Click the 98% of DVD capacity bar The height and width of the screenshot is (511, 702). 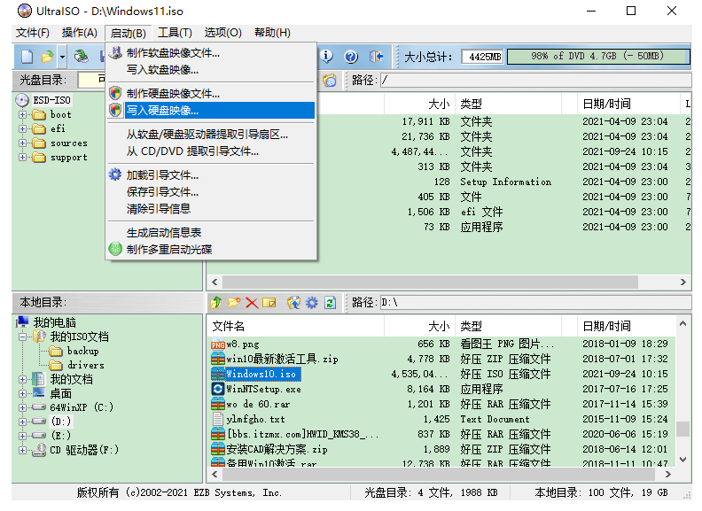(x=597, y=57)
